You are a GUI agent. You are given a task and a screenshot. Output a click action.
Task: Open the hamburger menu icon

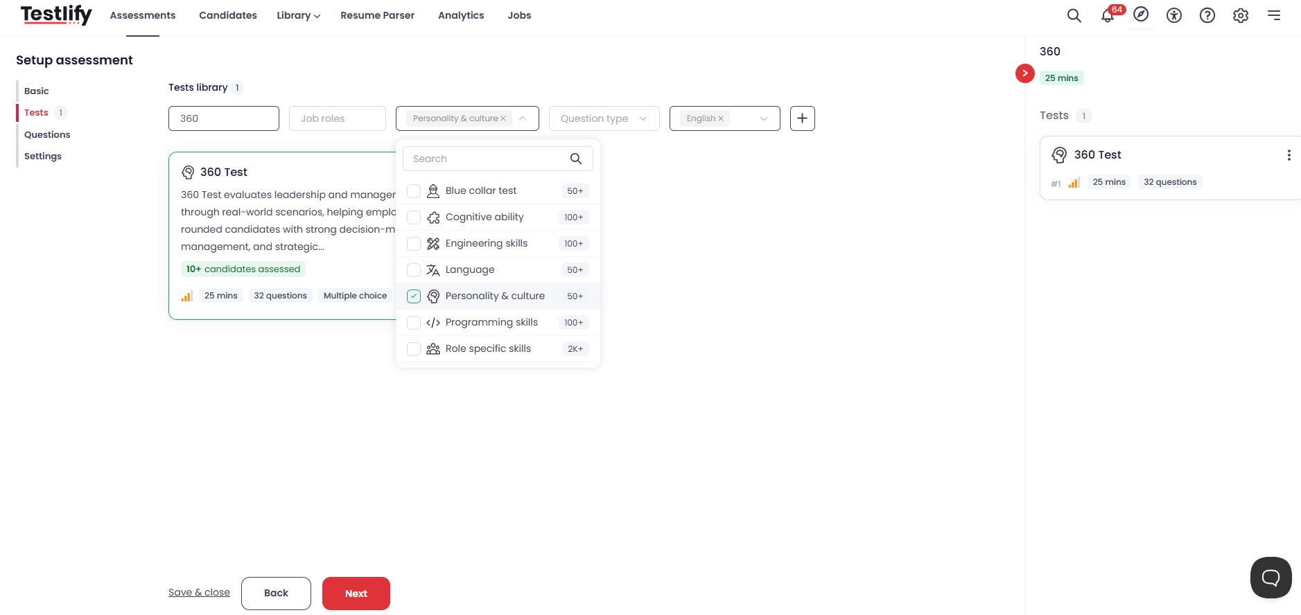1274,15
